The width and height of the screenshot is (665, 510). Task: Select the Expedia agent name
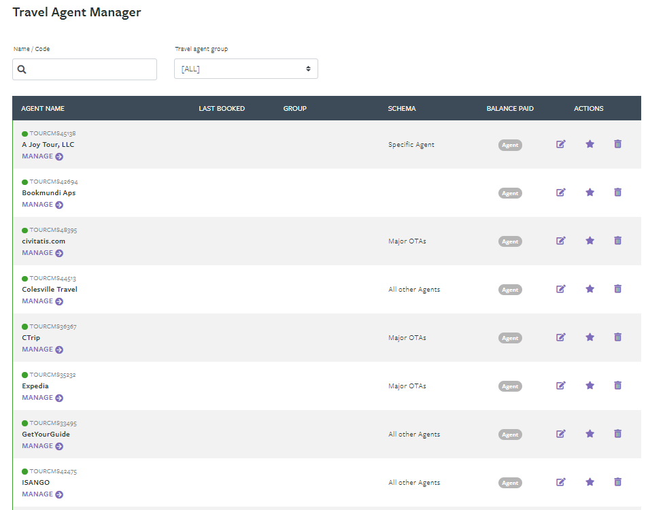tap(35, 386)
